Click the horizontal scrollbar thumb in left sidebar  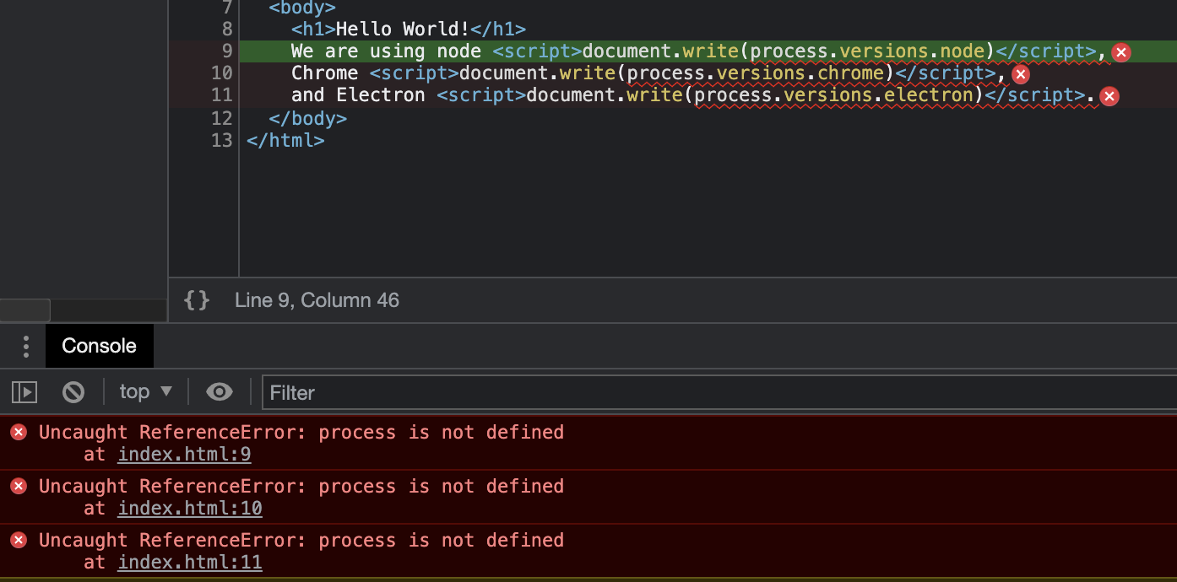point(24,310)
